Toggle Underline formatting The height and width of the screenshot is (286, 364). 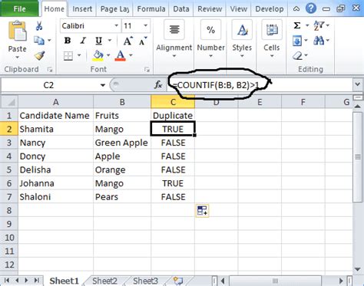click(98, 41)
